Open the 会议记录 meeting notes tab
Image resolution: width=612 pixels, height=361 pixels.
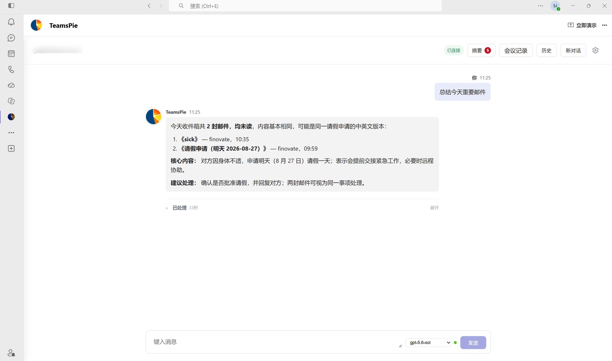(516, 50)
